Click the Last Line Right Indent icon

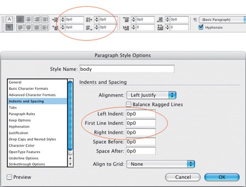89,28
